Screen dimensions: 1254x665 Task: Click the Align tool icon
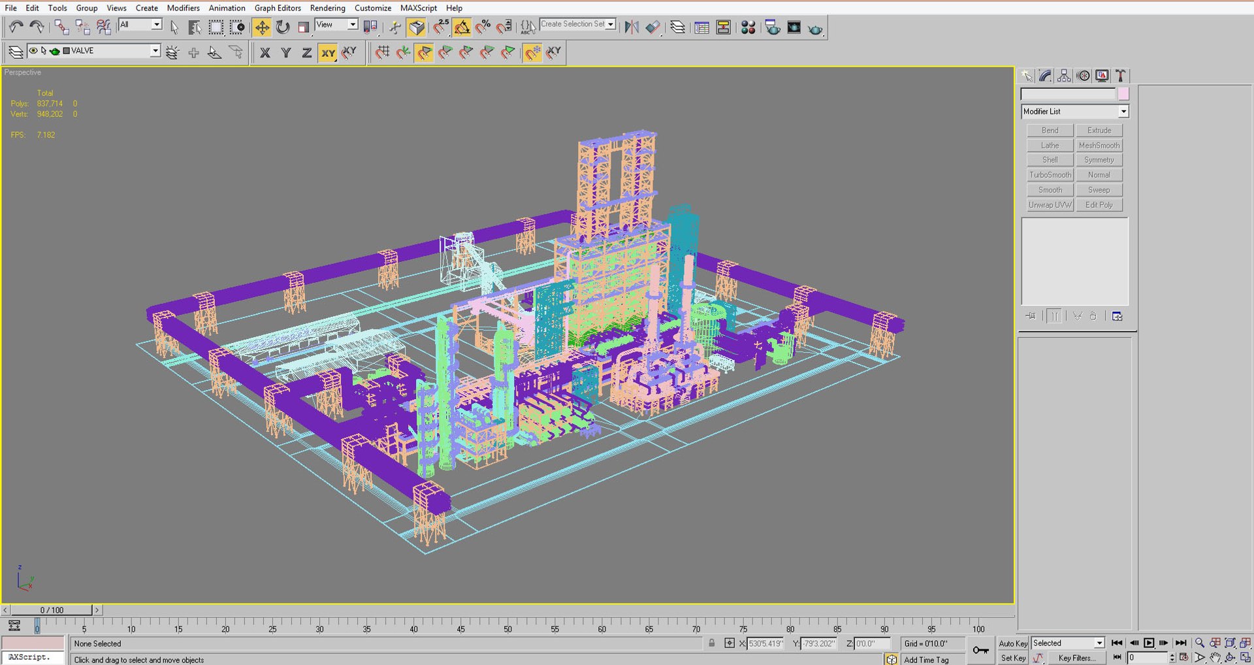[x=652, y=27]
